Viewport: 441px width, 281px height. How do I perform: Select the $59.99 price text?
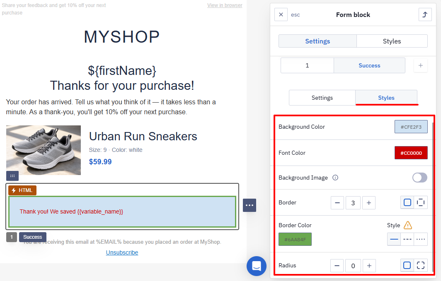tap(100, 162)
